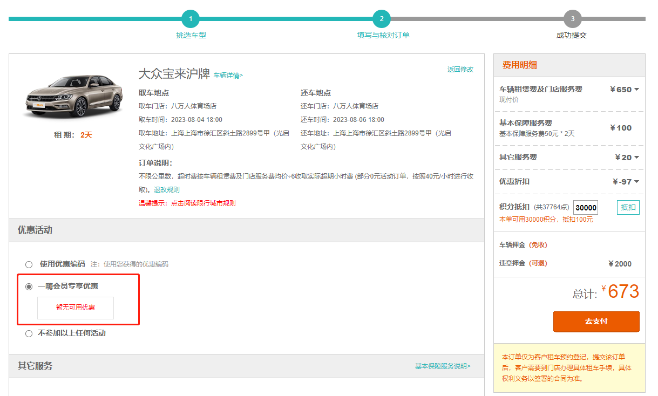Click the 还车门店：八万人体育场店 text
This screenshot has width=658, height=396.
[x=340, y=106]
